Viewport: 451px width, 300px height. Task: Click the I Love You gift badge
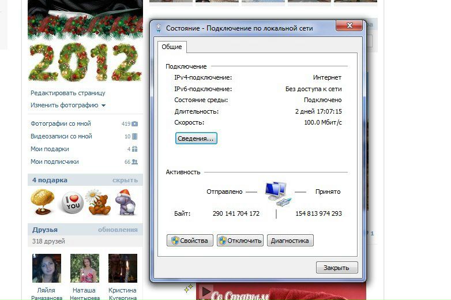(x=72, y=203)
